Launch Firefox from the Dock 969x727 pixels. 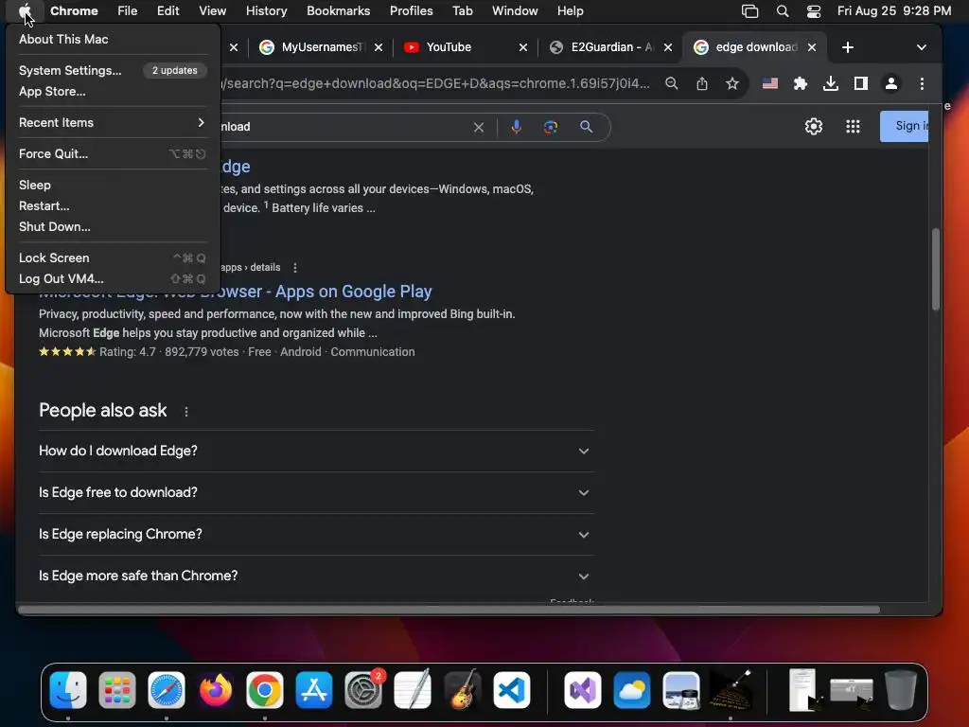tap(216, 690)
